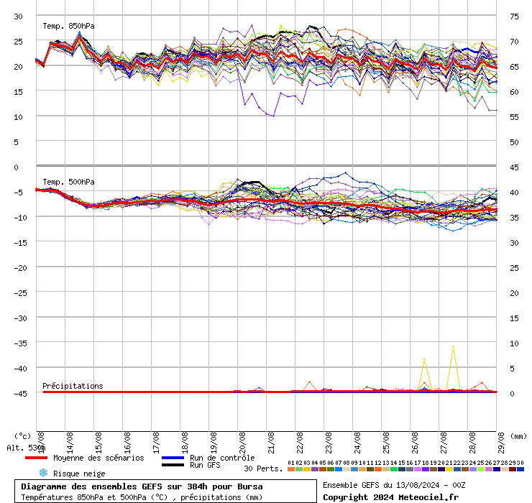Click 'Copyright 2024 Meteociel.fr' text
The height and width of the screenshot is (503, 532).
point(390,497)
